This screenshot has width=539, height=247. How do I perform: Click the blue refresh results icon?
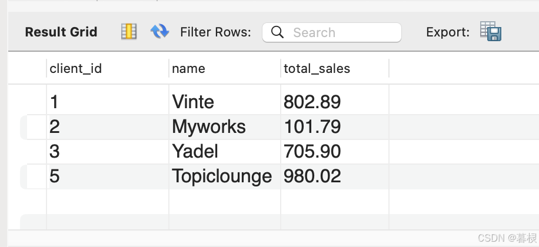click(x=159, y=32)
